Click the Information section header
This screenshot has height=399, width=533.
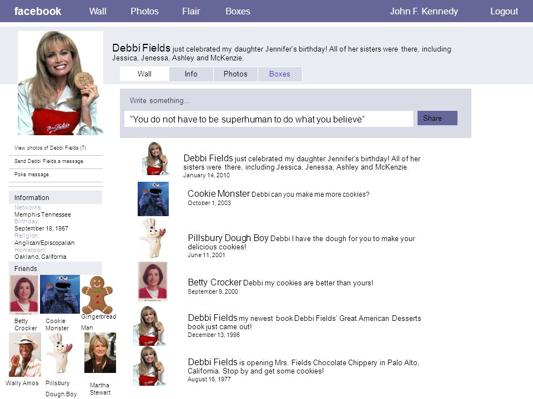tap(56, 197)
